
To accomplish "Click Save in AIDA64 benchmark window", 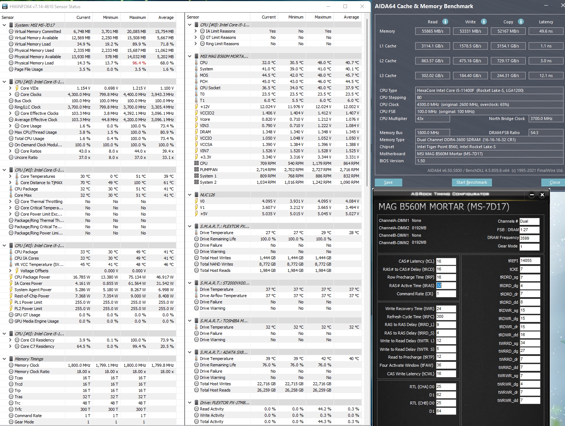I will [x=388, y=182].
